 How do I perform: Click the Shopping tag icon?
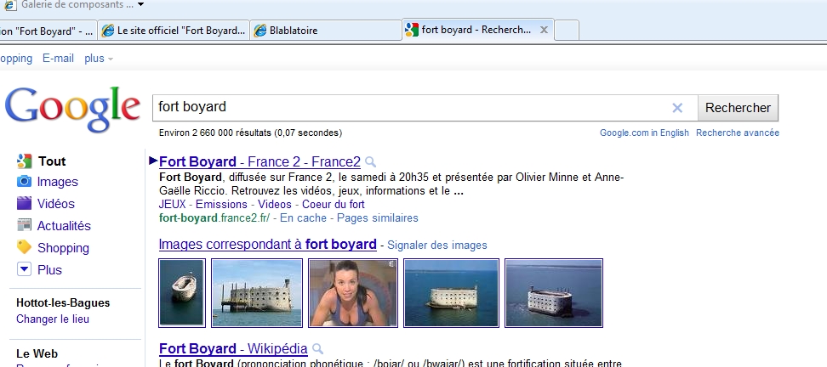25,247
